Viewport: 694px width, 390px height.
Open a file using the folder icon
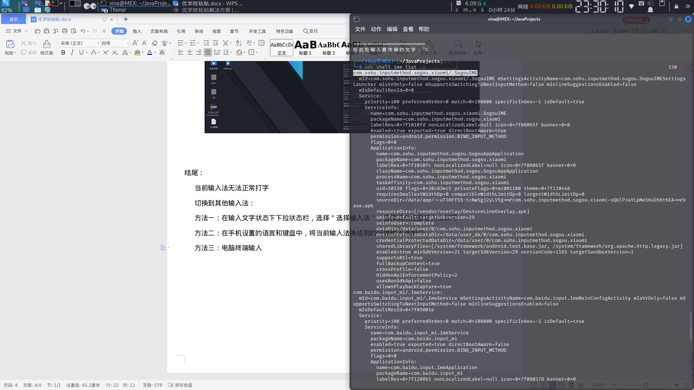[38, 31]
